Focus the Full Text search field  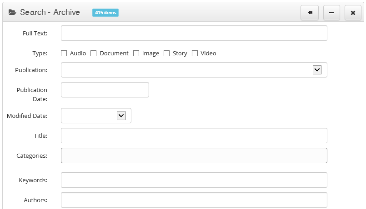pyautogui.click(x=194, y=33)
